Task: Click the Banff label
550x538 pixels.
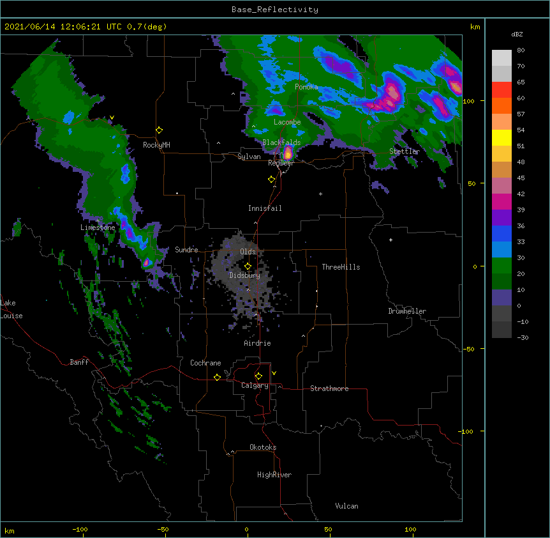Action: click(79, 362)
